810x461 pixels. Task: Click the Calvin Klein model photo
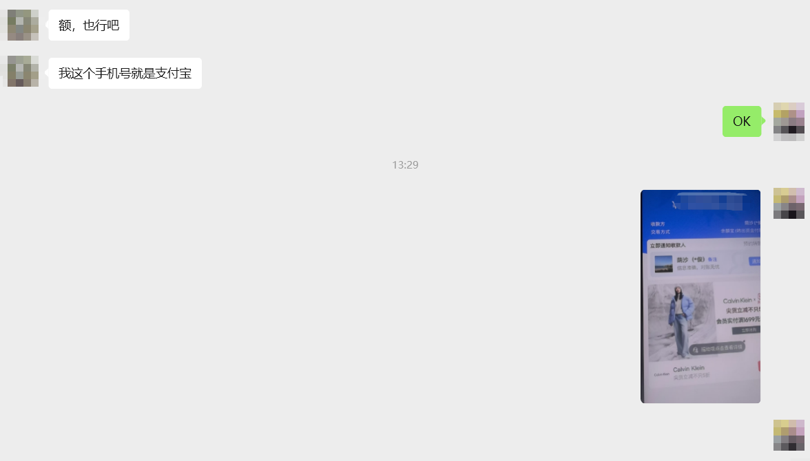coord(681,321)
